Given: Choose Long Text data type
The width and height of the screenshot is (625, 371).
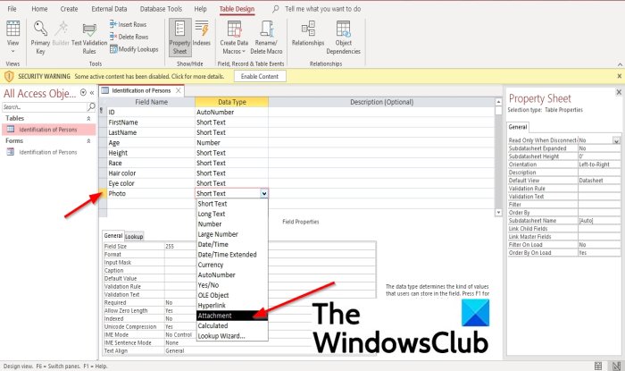Looking at the screenshot, I should (232, 214).
